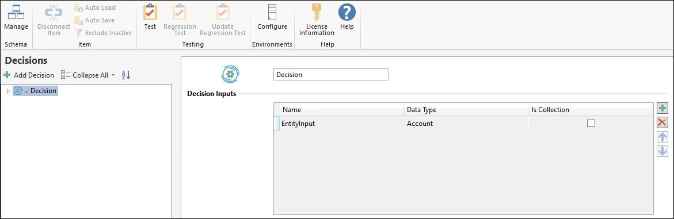Run the Test clipboard tool
The height and width of the screenshot is (219, 674).
pos(150,18)
